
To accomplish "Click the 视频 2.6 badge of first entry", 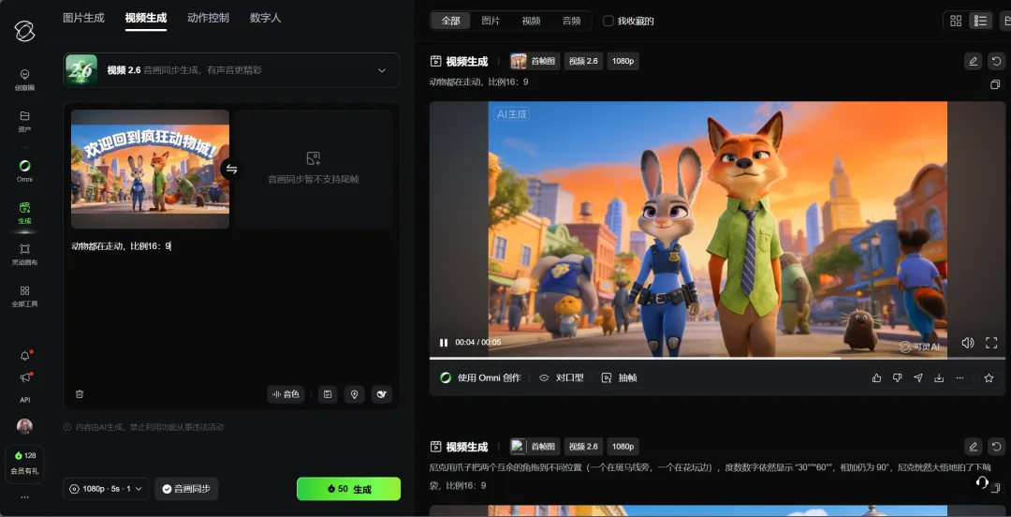I will (583, 61).
